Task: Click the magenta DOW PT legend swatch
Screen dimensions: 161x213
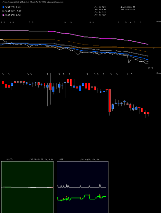Action: click(3, 15)
